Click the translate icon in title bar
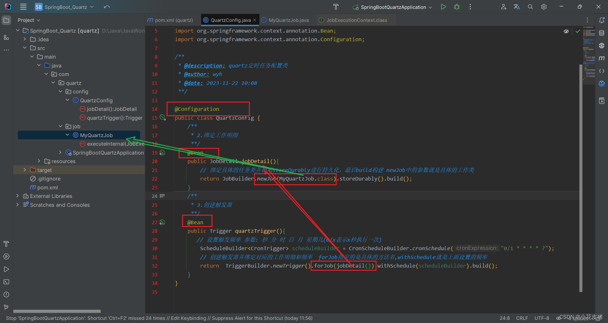The height and width of the screenshot is (323, 608). (517, 7)
